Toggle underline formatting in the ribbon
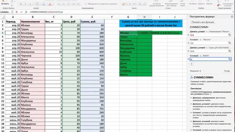The width and height of the screenshot is (235, 132). [x=30, y=4]
